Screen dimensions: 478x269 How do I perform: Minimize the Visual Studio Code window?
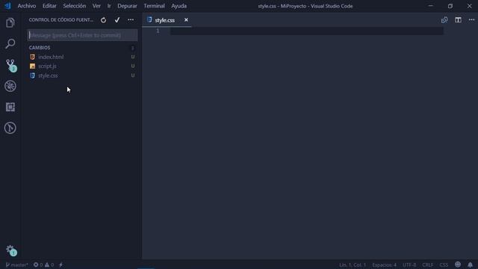(430, 6)
